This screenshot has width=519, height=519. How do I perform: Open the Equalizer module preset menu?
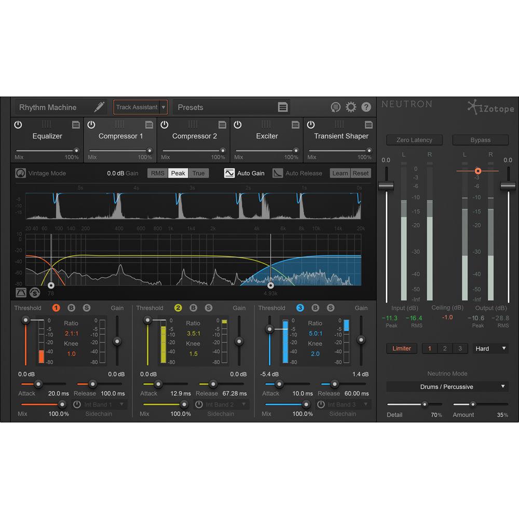76,125
